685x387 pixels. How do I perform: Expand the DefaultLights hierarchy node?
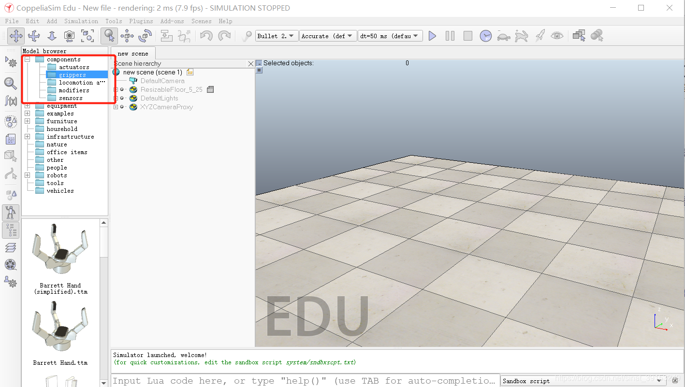[116, 99]
